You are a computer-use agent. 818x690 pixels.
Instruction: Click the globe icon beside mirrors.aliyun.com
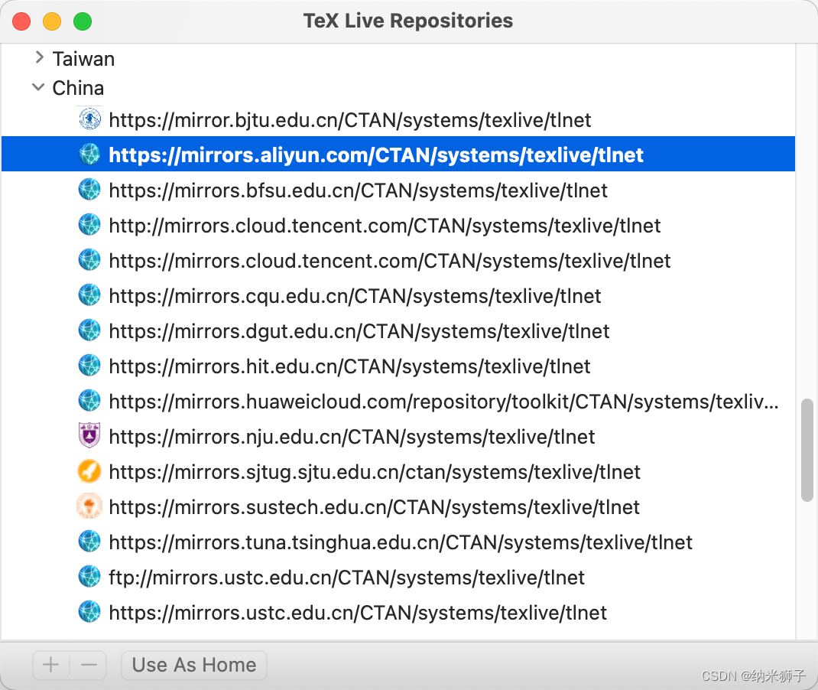click(x=89, y=155)
